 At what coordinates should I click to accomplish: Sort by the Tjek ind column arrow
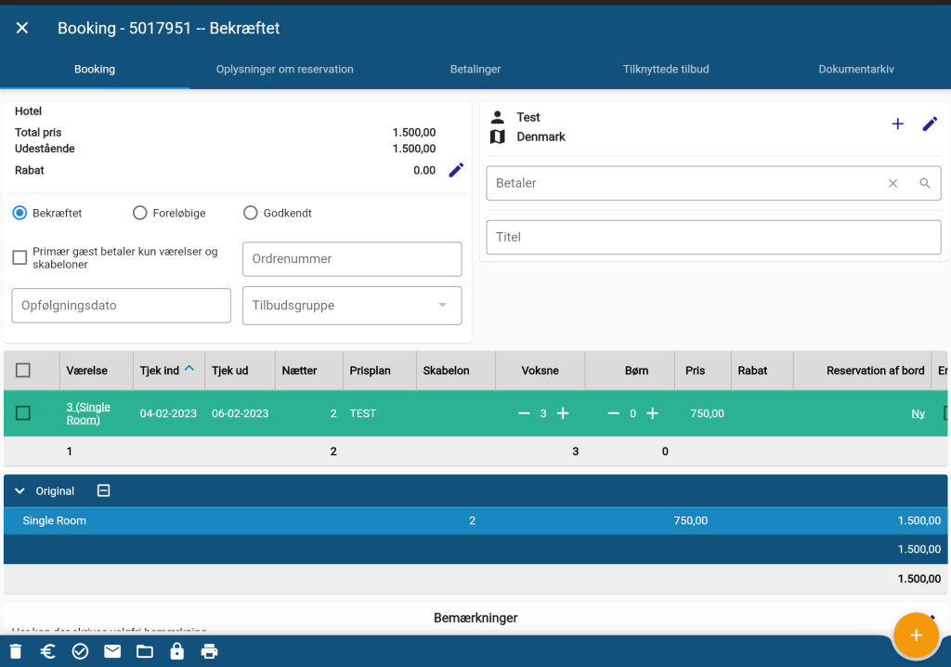(x=189, y=369)
